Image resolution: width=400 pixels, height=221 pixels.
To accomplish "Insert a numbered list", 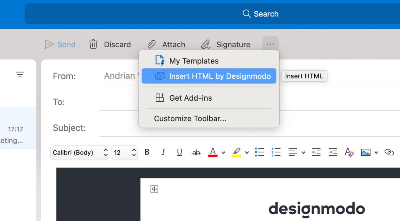I will [x=276, y=152].
